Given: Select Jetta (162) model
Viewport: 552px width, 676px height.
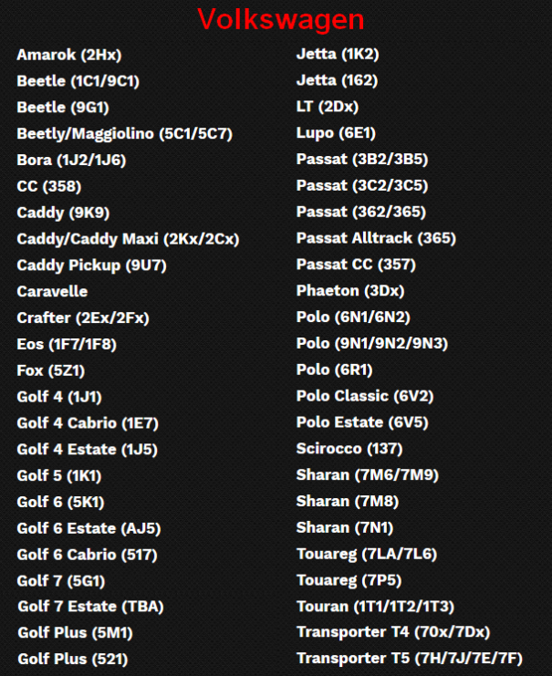Looking at the screenshot, I should point(337,80).
